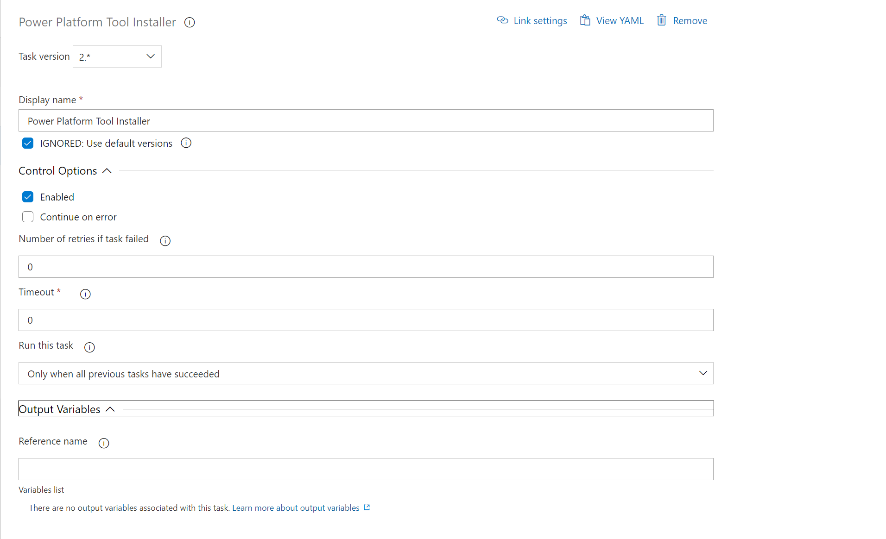Click the info icon beside IGNORED: Use default versions
The image size is (886, 539).
[186, 143]
